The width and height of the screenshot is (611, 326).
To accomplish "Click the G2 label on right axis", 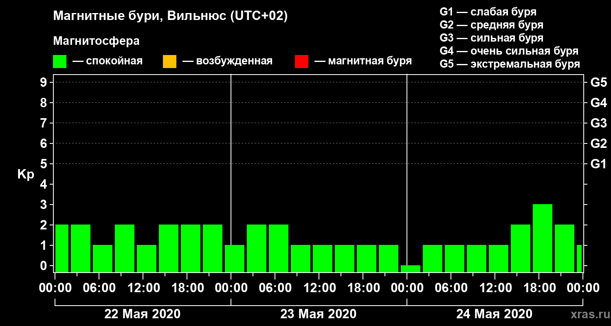I will tap(598, 143).
